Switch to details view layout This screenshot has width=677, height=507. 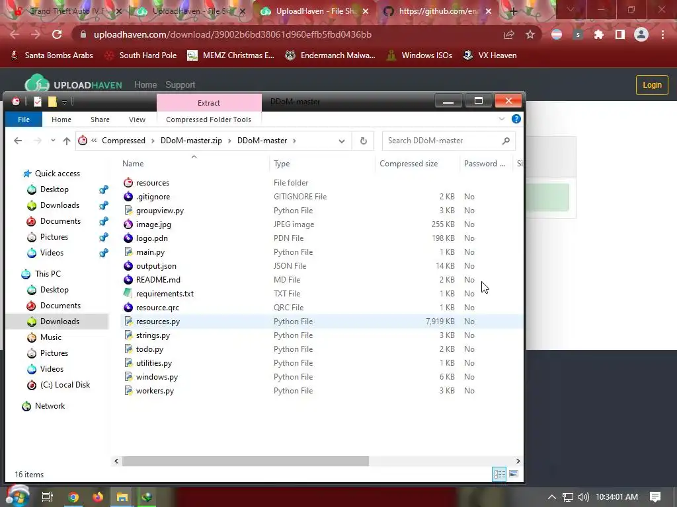pos(500,474)
